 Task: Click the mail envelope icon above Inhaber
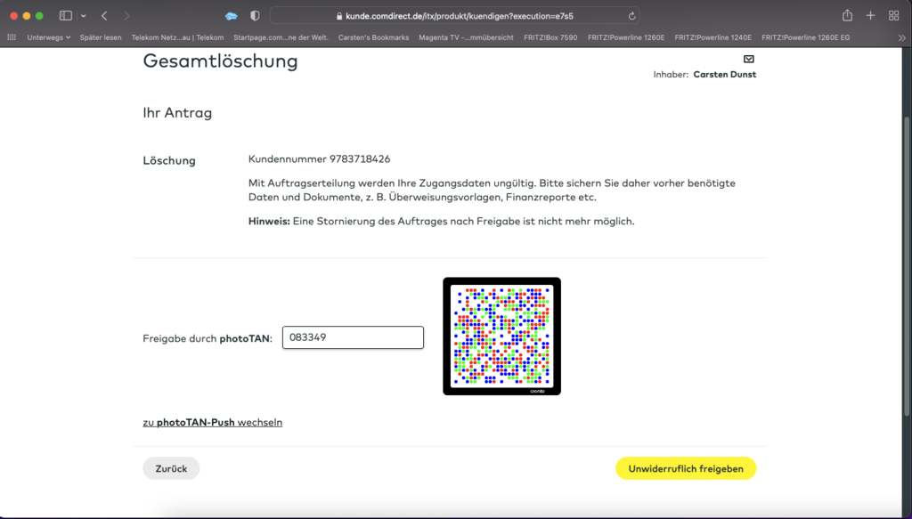(x=748, y=60)
